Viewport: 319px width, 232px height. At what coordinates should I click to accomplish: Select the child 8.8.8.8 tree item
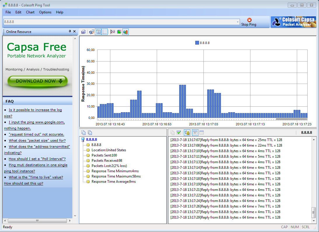point(96,145)
